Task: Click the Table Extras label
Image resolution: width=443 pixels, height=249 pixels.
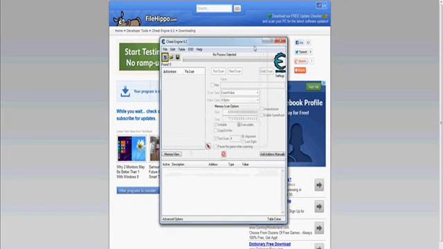Action: 274,219
